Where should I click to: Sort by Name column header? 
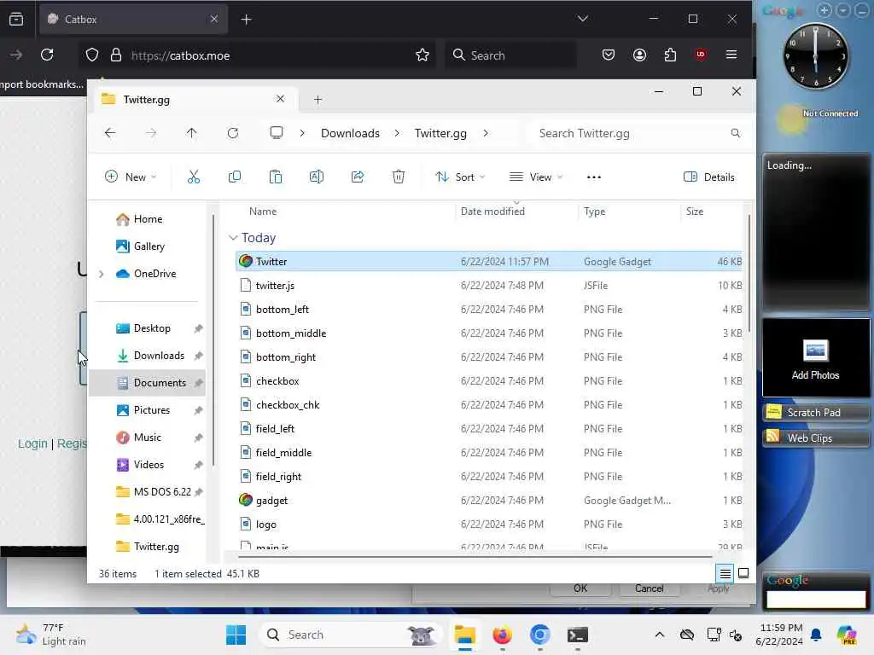tap(263, 212)
